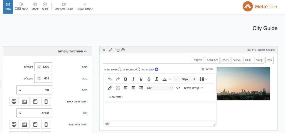Insert link in caption

[110, 88]
